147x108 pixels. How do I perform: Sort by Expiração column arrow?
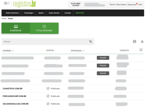(84, 51)
